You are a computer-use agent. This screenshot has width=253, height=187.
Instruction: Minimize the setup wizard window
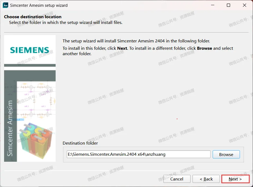tap(213, 5)
